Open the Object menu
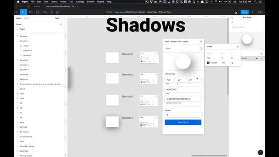 pos(54,2)
